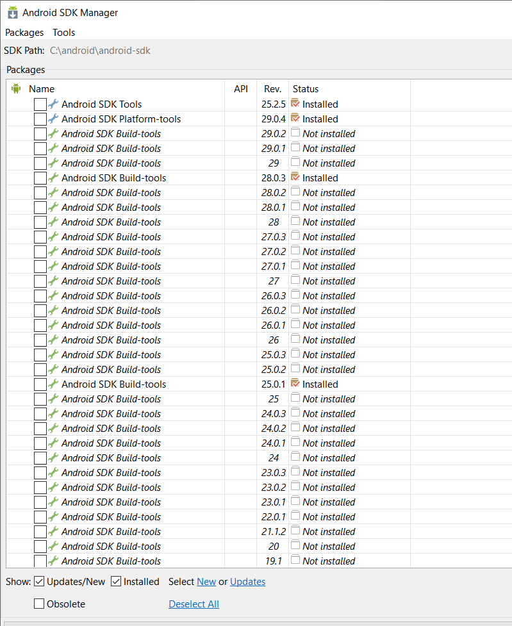
Task: Click revision value 29 in the Rev. column
Action: point(274,163)
